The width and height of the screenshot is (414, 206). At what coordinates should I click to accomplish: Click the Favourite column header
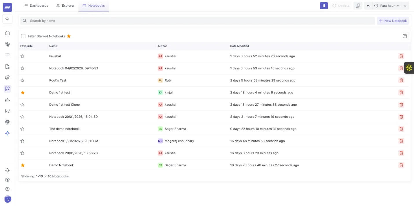(26, 46)
